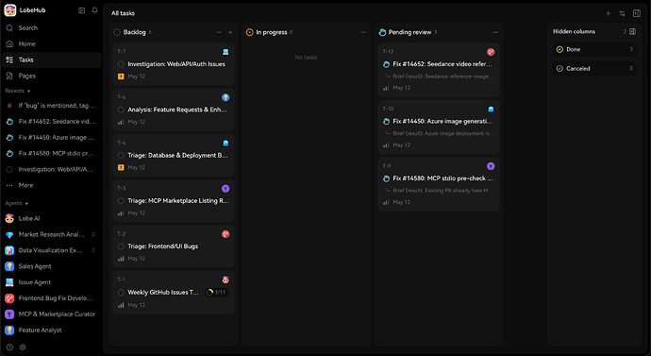Image resolution: width=651 pixels, height=356 pixels.
Task: Toggle the right panel icon in header
Action: pyautogui.click(x=637, y=13)
